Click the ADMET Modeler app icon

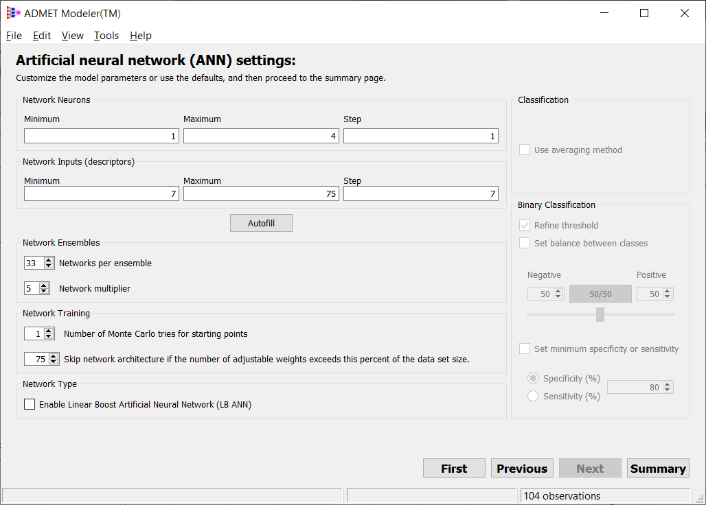point(13,14)
